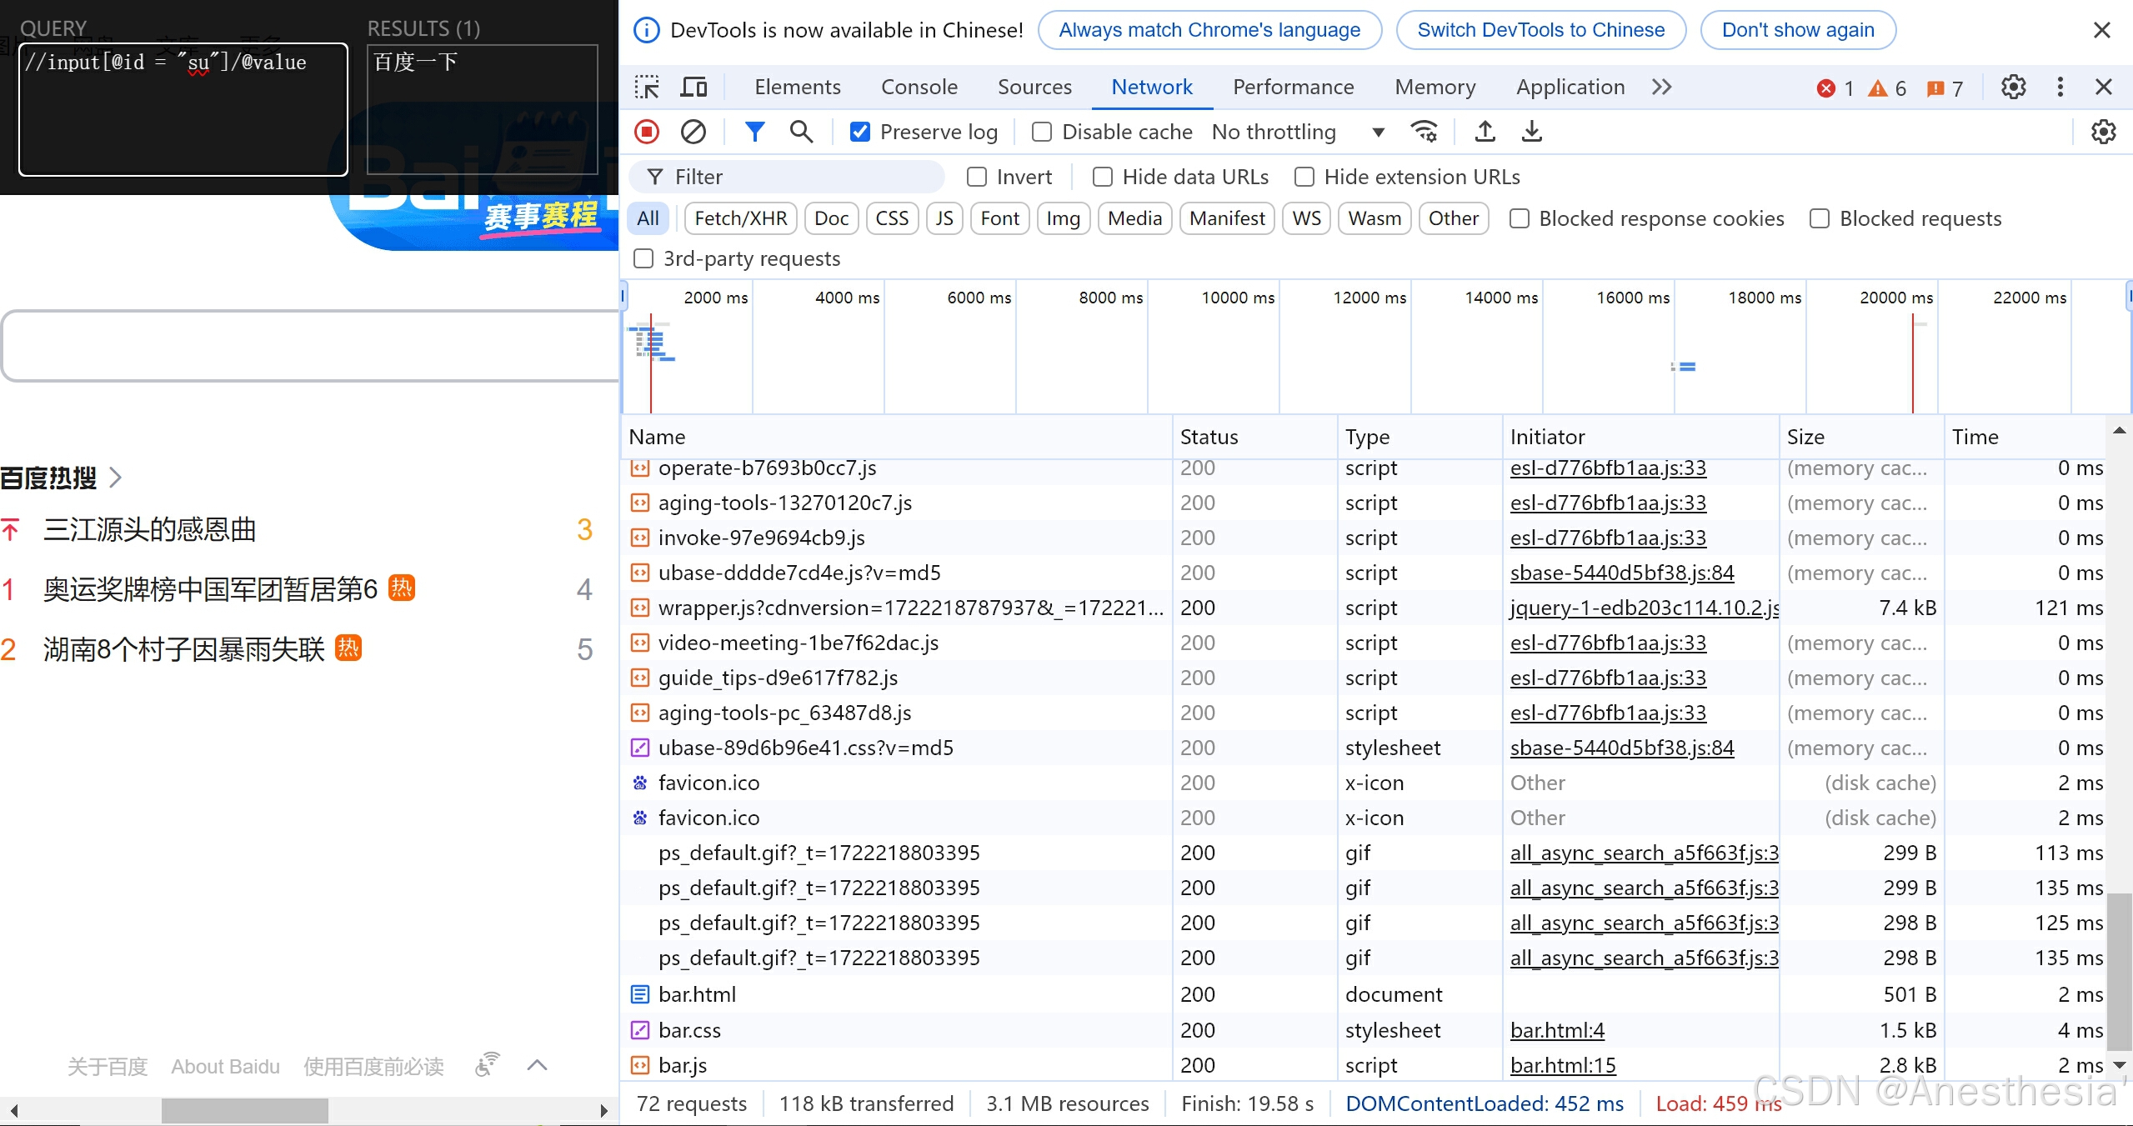
Task: Sort by the Status column header
Action: pyautogui.click(x=1254, y=437)
